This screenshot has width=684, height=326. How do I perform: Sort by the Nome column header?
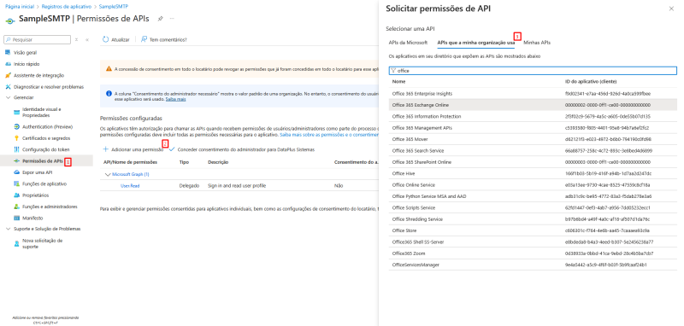(x=398, y=82)
